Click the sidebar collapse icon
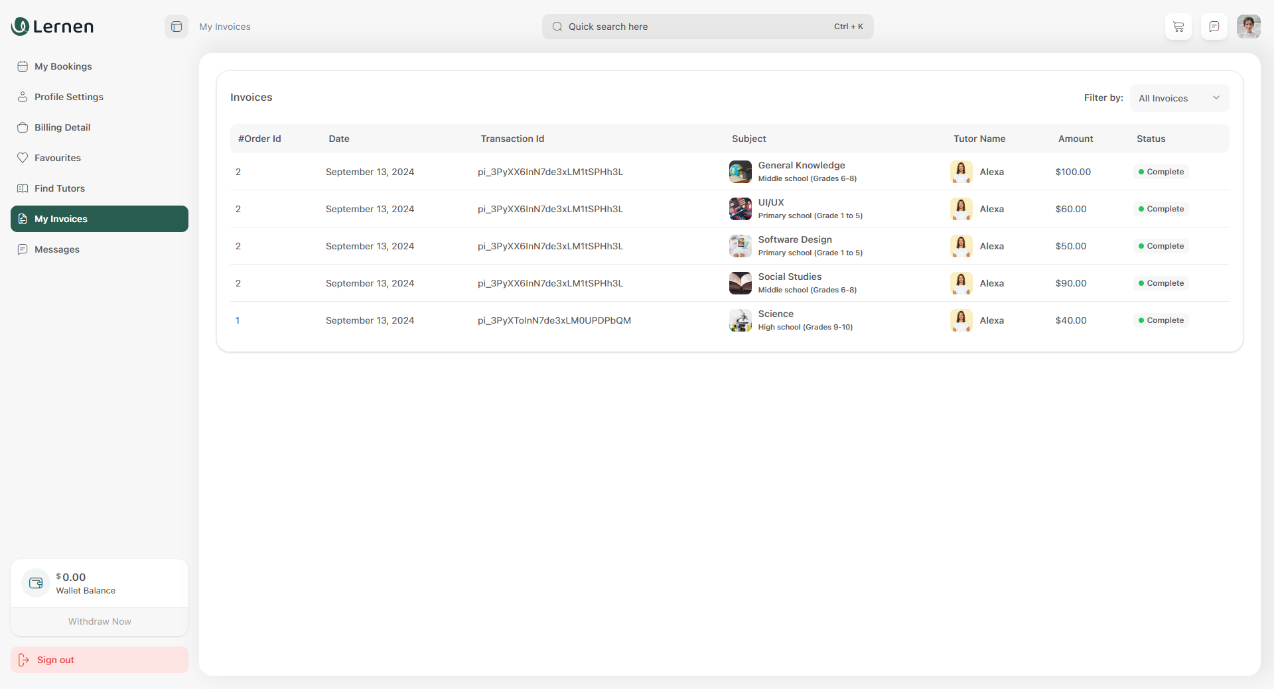Screen dimensions: 1274x689 pyautogui.click(x=176, y=27)
